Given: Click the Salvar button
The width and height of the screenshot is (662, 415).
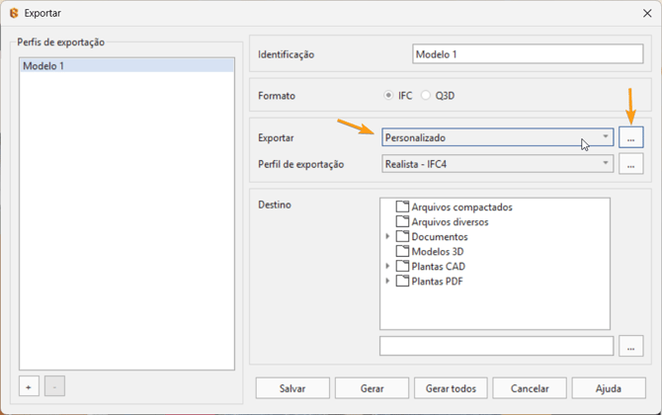Looking at the screenshot, I should [292, 388].
